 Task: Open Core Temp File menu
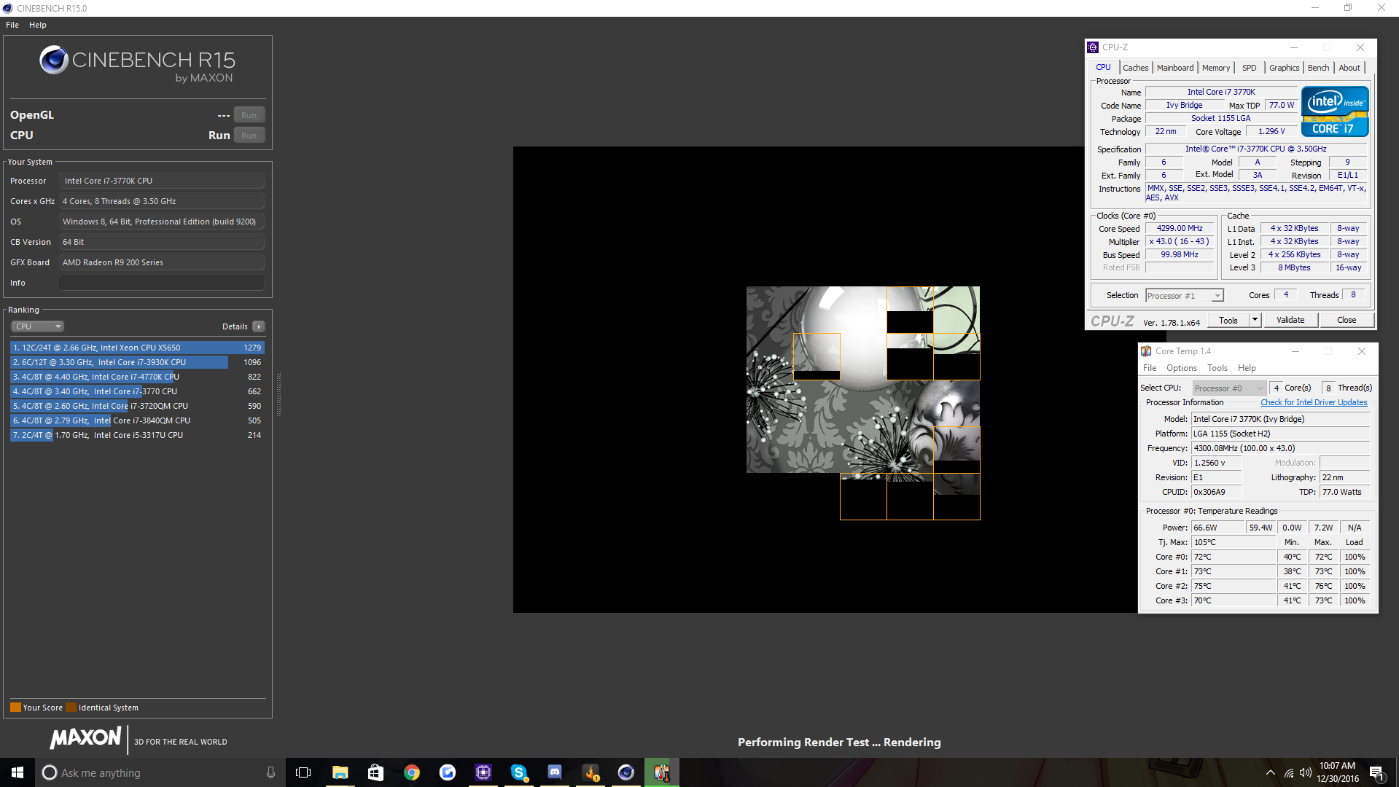1150,368
